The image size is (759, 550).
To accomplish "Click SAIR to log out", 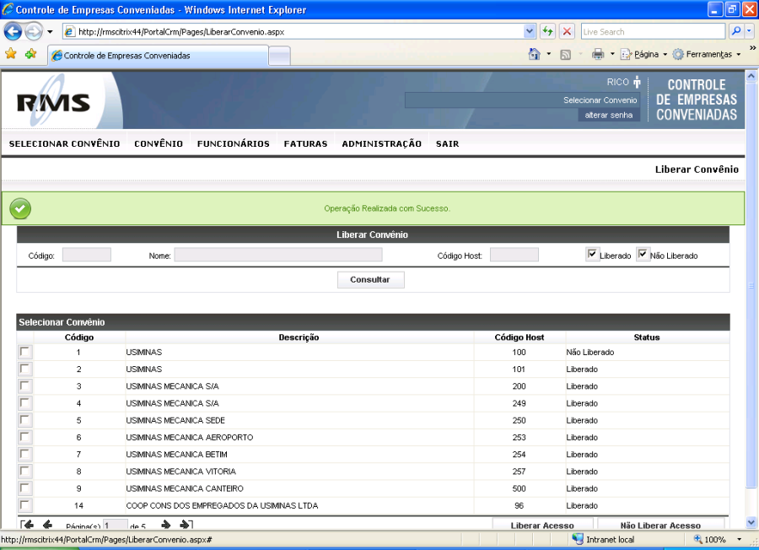I will [447, 143].
